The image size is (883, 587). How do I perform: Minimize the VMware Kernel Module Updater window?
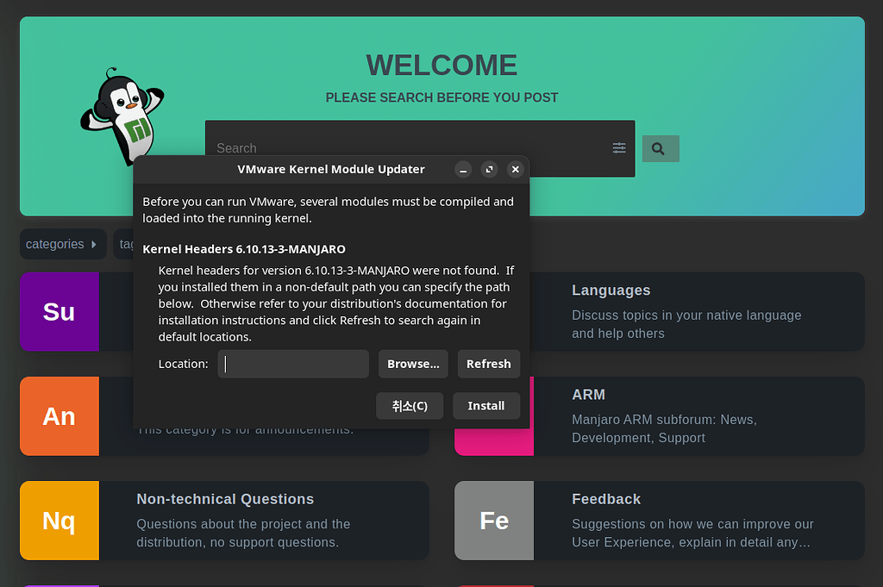(x=463, y=170)
